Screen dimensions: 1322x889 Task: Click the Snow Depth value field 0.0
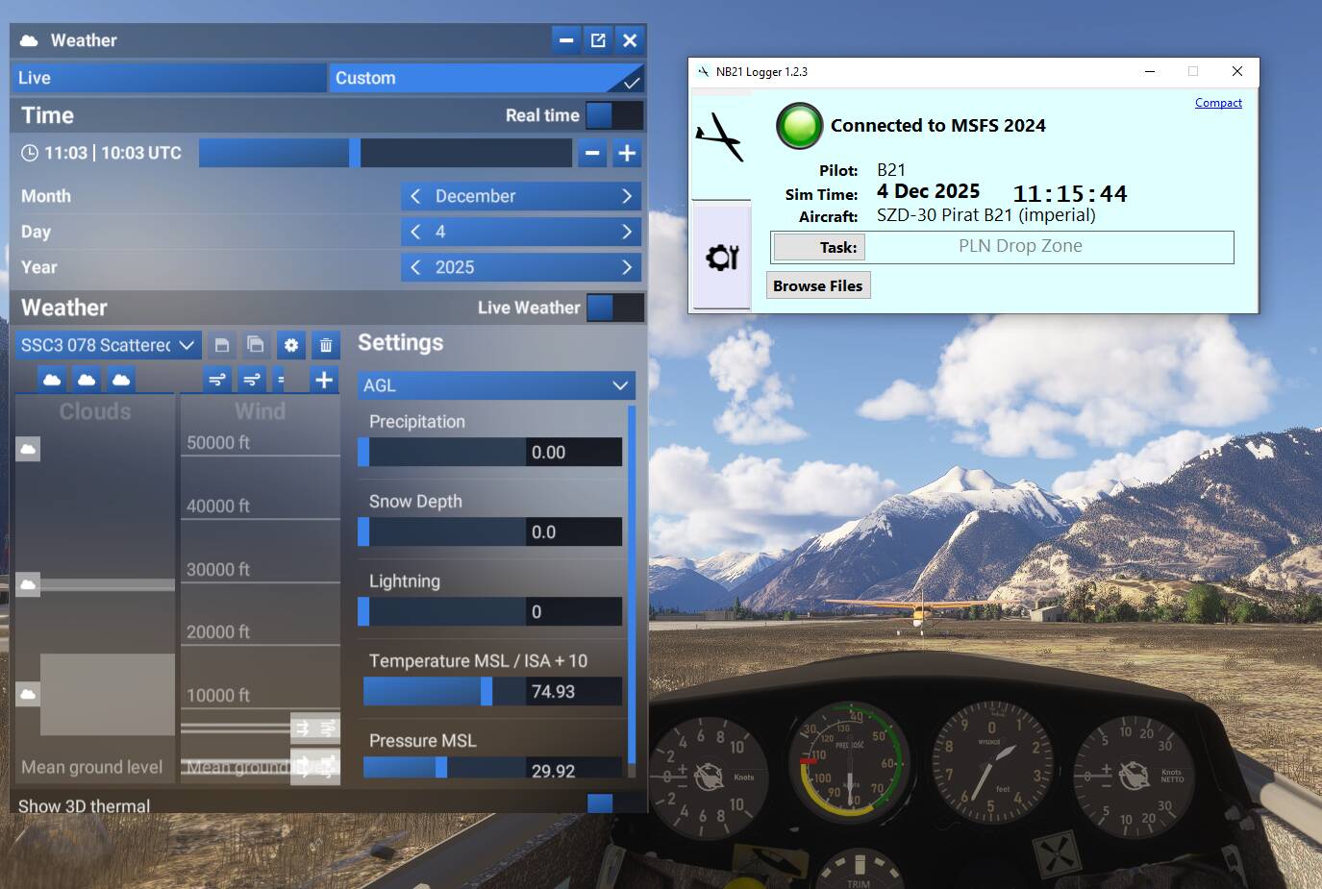(x=574, y=531)
